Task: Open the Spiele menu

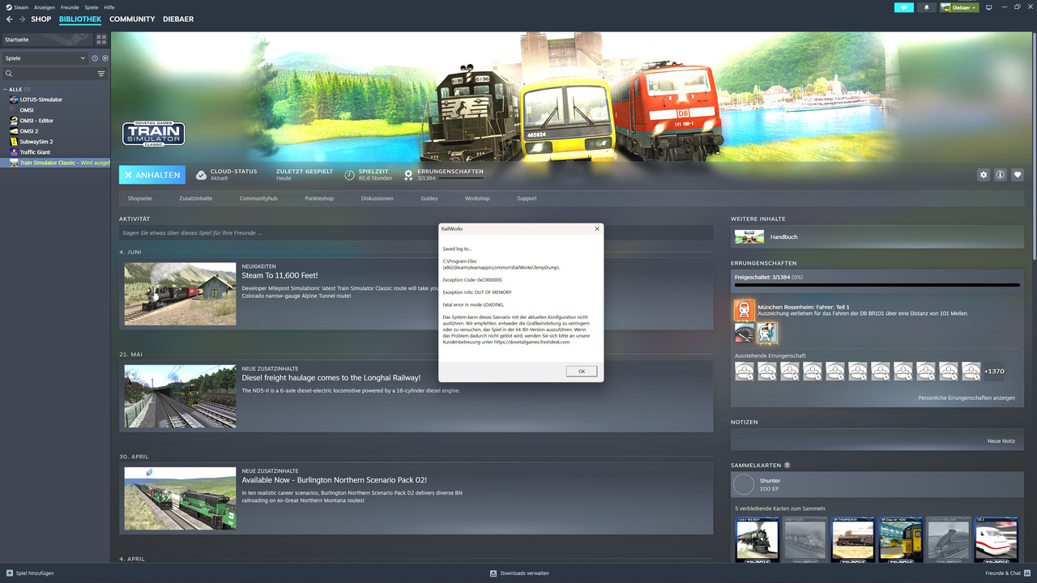Action: 91,7
